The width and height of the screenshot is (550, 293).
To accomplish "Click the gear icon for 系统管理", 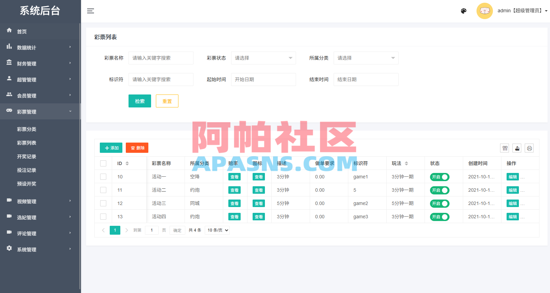I will click(9, 248).
